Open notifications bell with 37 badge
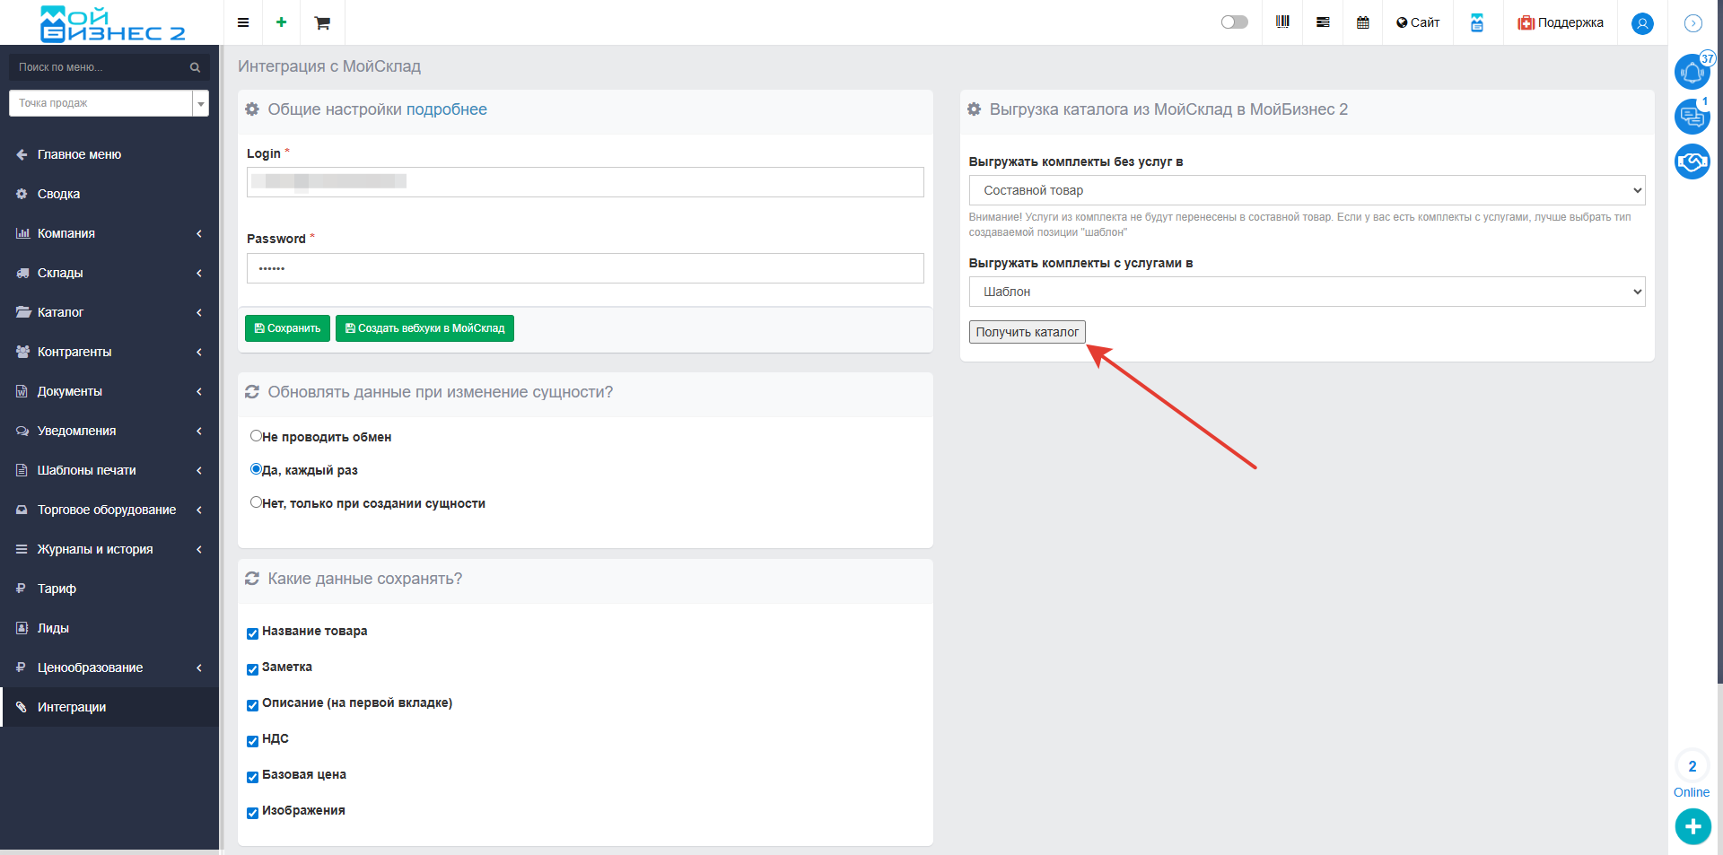The height and width of the screenshot is (855, 1723). pos(1692,72)
